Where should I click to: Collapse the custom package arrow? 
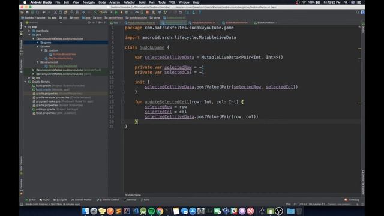41,50
